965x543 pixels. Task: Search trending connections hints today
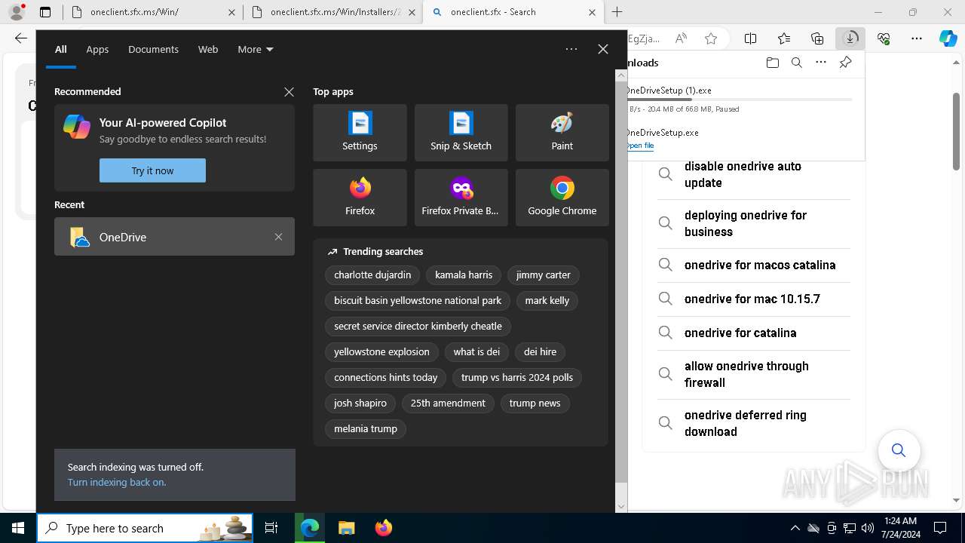click(386, 377)
